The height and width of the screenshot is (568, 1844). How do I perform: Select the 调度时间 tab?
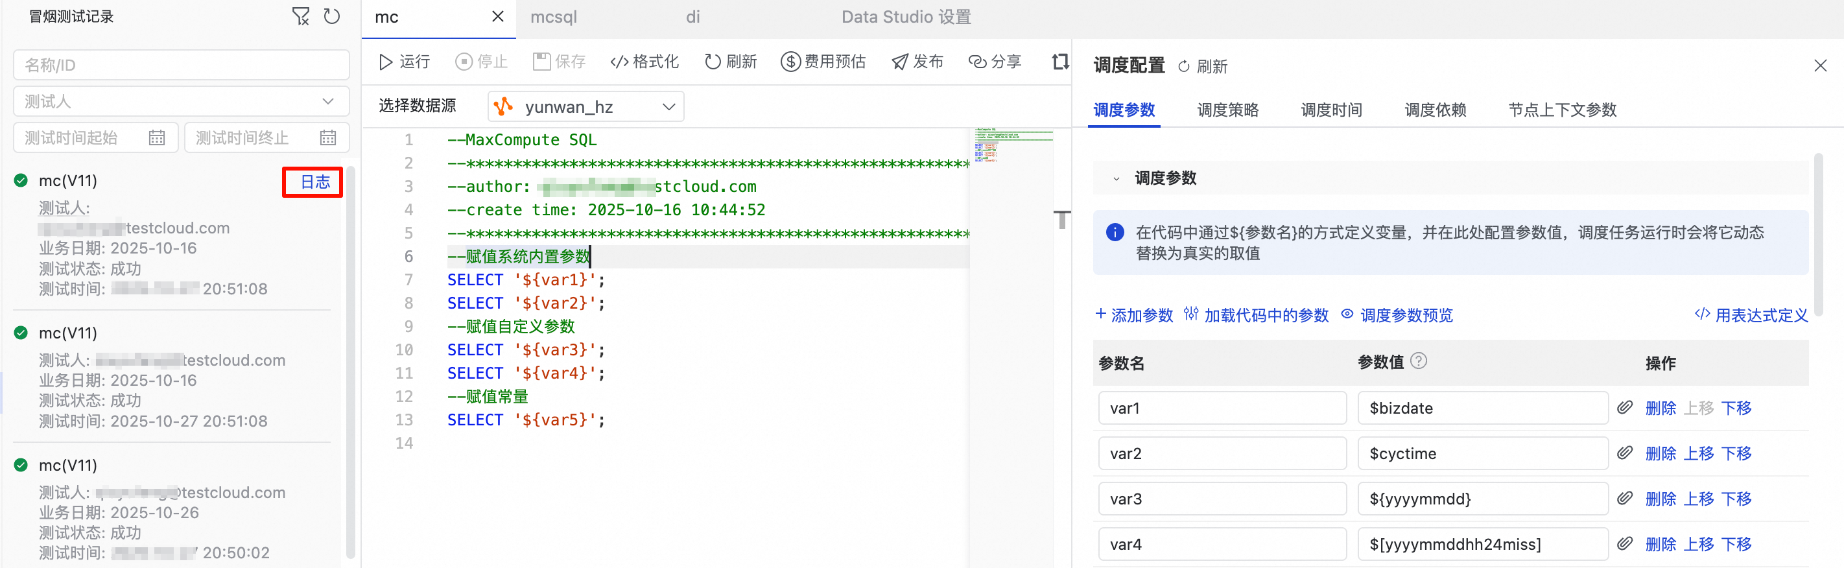click(x=1332, y=110)
